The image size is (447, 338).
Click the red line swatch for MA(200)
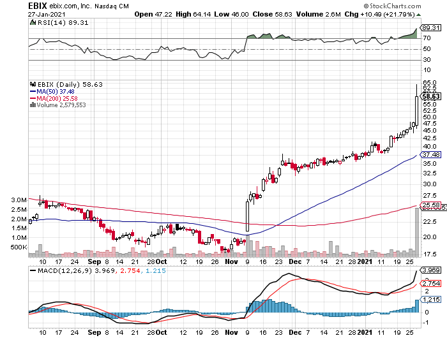click(33, 98)
